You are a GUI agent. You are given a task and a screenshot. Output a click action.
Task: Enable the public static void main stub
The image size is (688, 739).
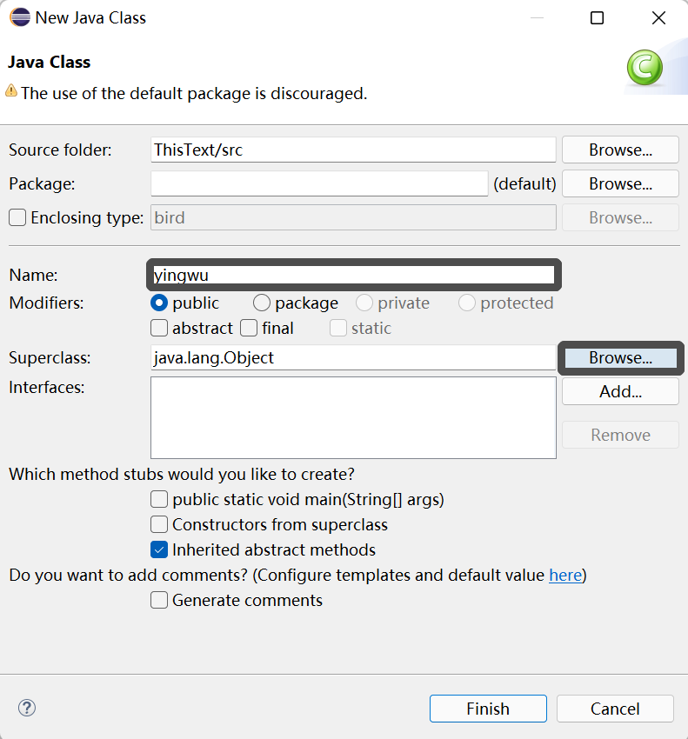click(159, 499)
